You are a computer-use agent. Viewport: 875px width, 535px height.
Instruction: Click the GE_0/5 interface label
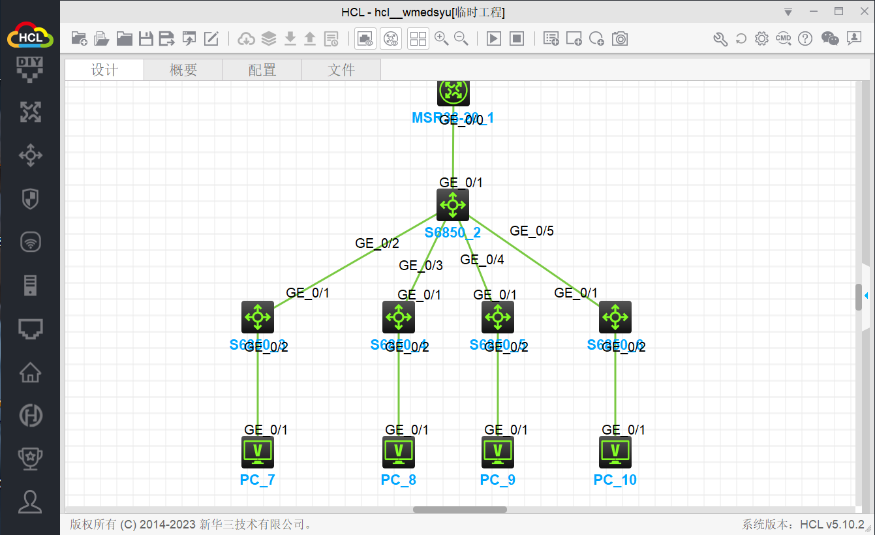[532, 231]
